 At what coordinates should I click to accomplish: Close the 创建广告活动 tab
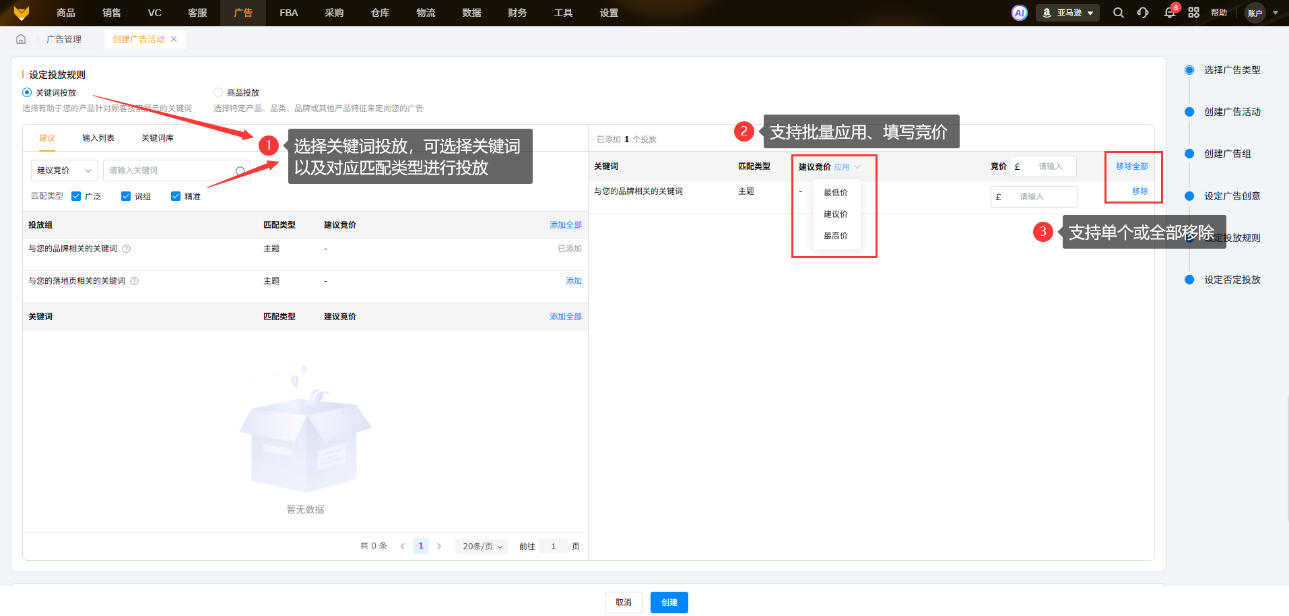174,39
